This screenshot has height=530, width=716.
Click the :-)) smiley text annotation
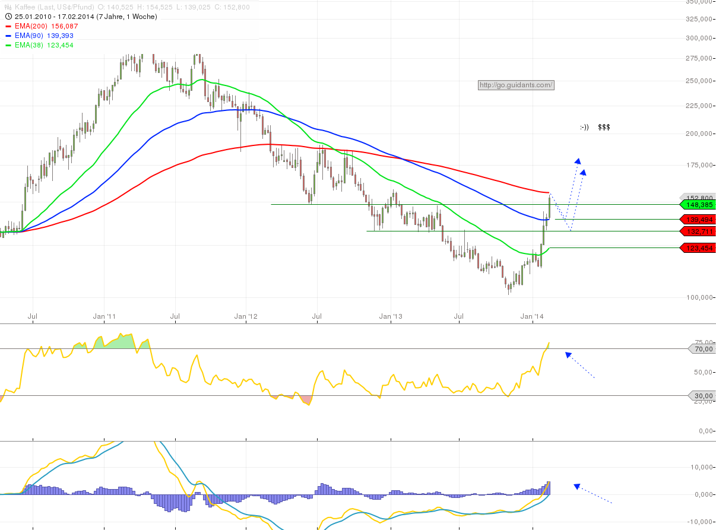[x=584, y=128]
